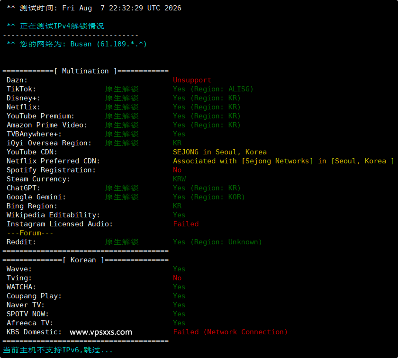Click the 'Bing Region:' label
Image resolution: width=398 pixels, height=358 pixels.
(x=32, y=206)
